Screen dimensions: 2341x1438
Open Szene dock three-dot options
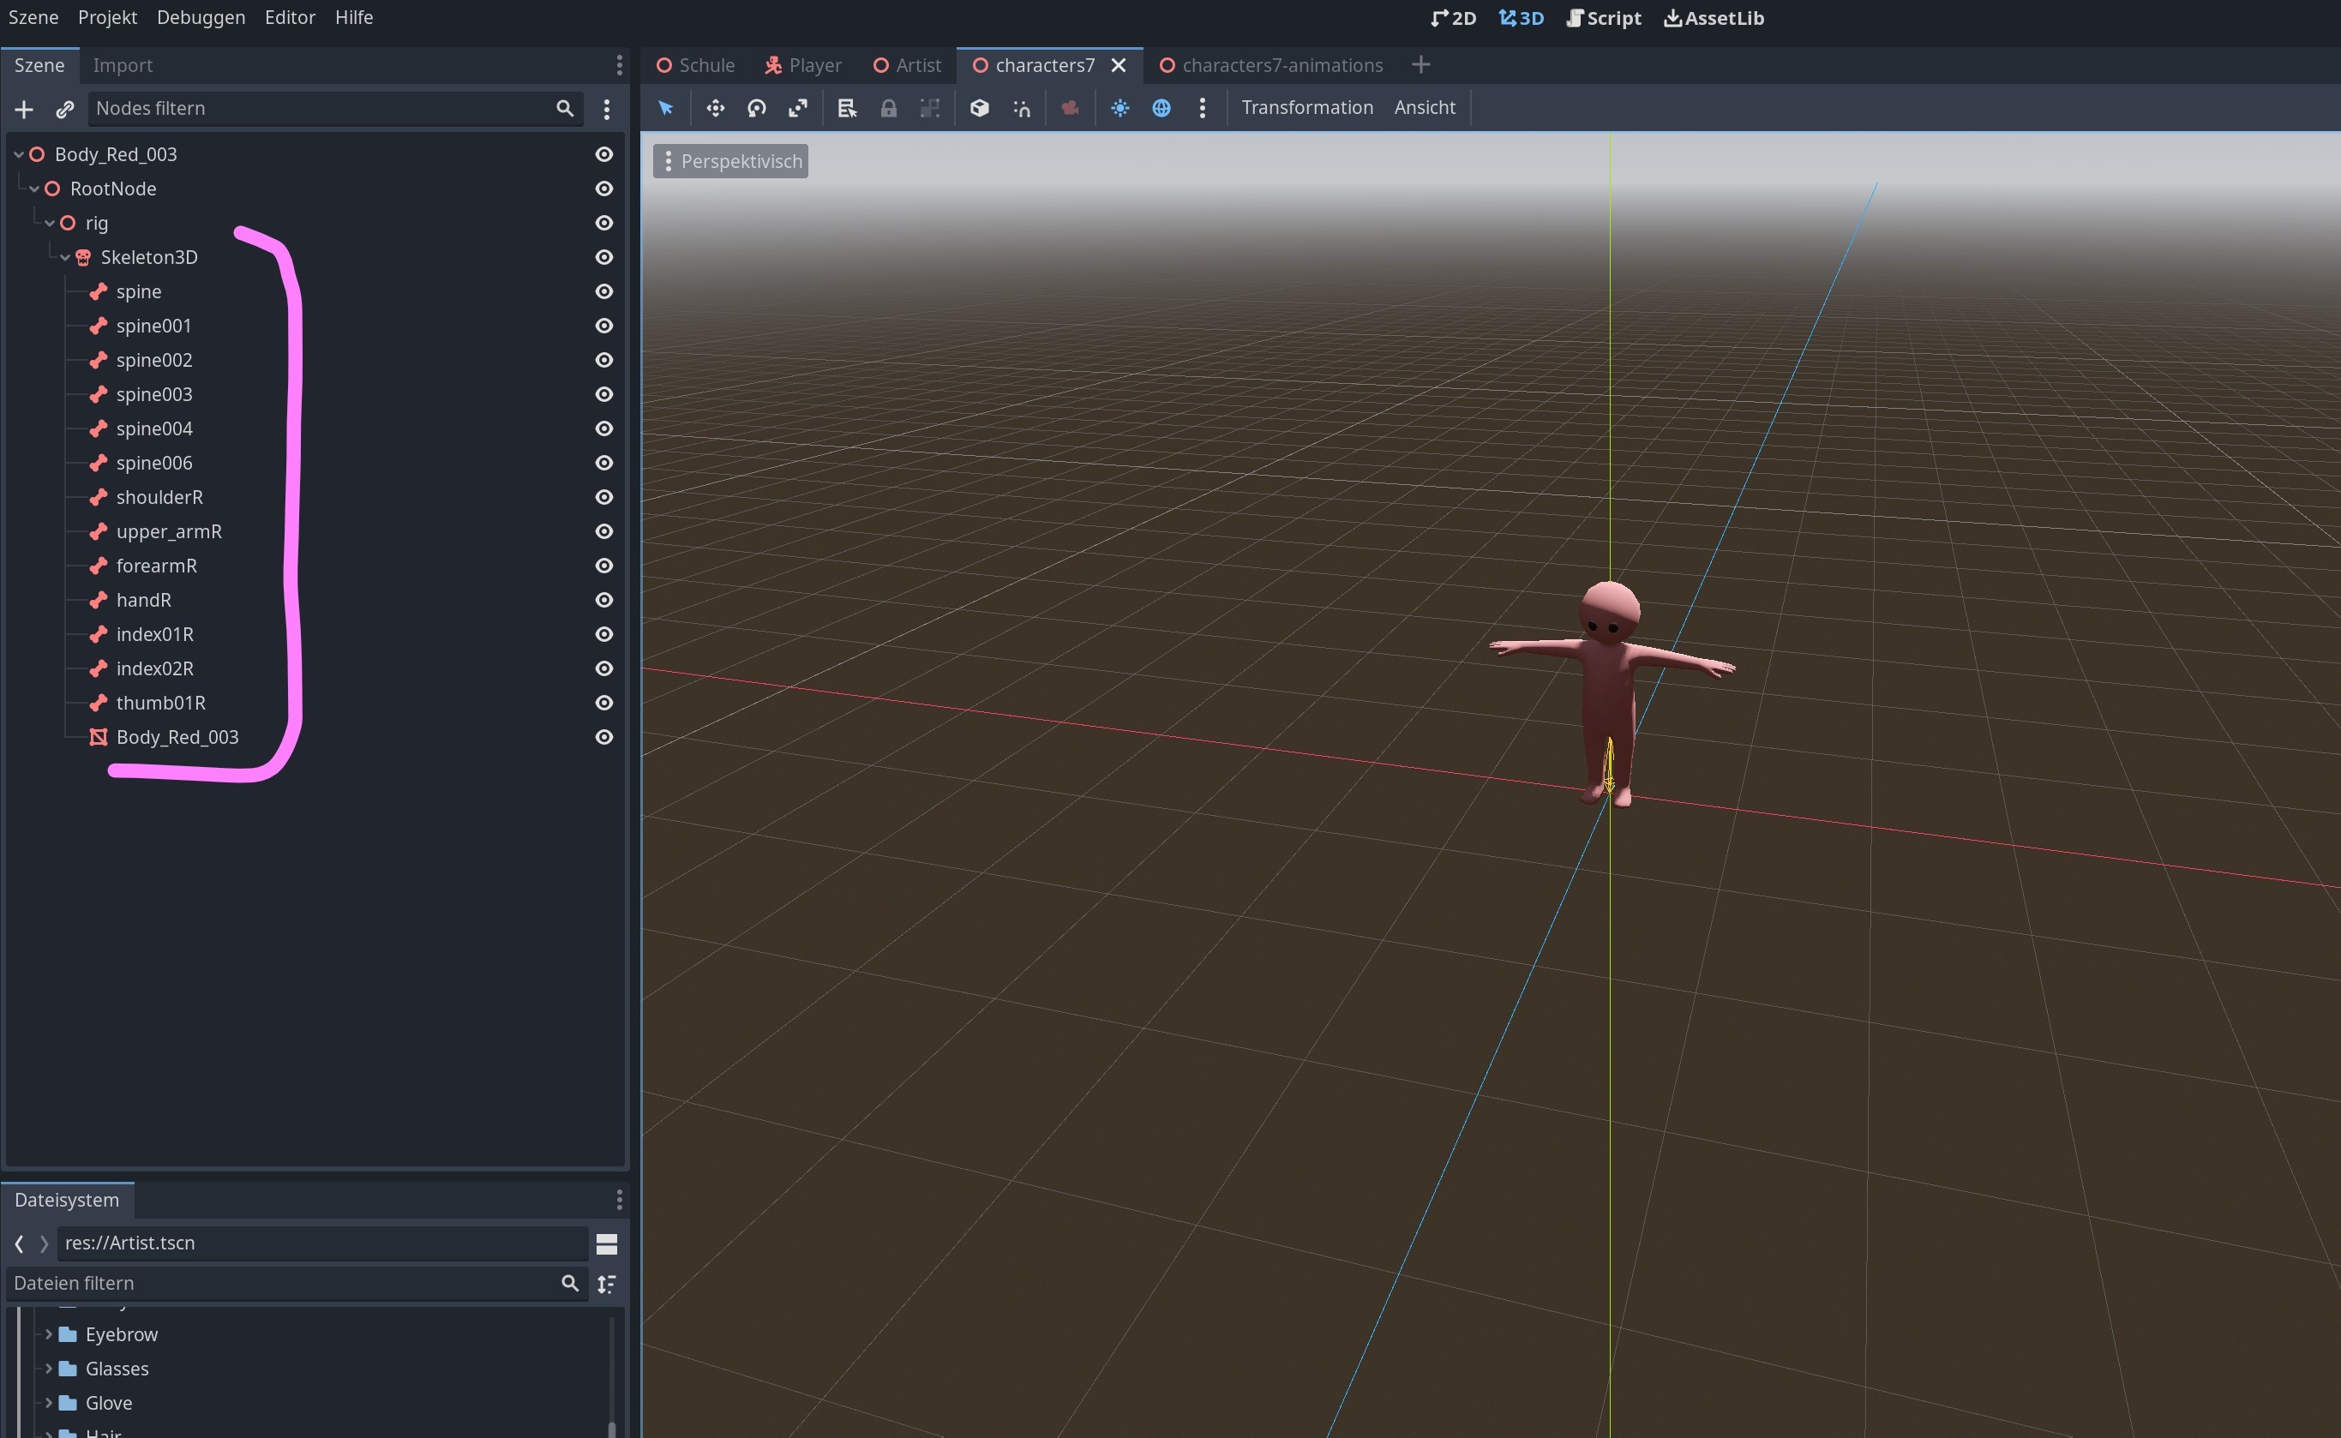pyautogui.click(x=619, y=64)
